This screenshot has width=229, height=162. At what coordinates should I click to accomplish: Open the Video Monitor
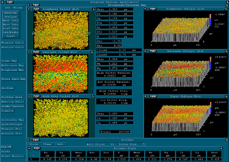[13, 156]
